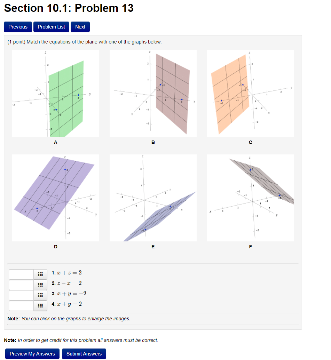331x360 pixels.
Task: Click the Section 10.1: Problem 13 heading
Action: click(x=68, y=8)
